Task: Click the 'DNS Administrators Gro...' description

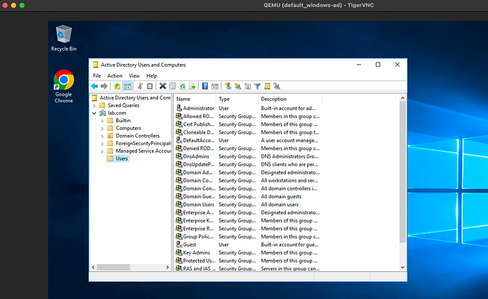Action: (x=289, y=156)
